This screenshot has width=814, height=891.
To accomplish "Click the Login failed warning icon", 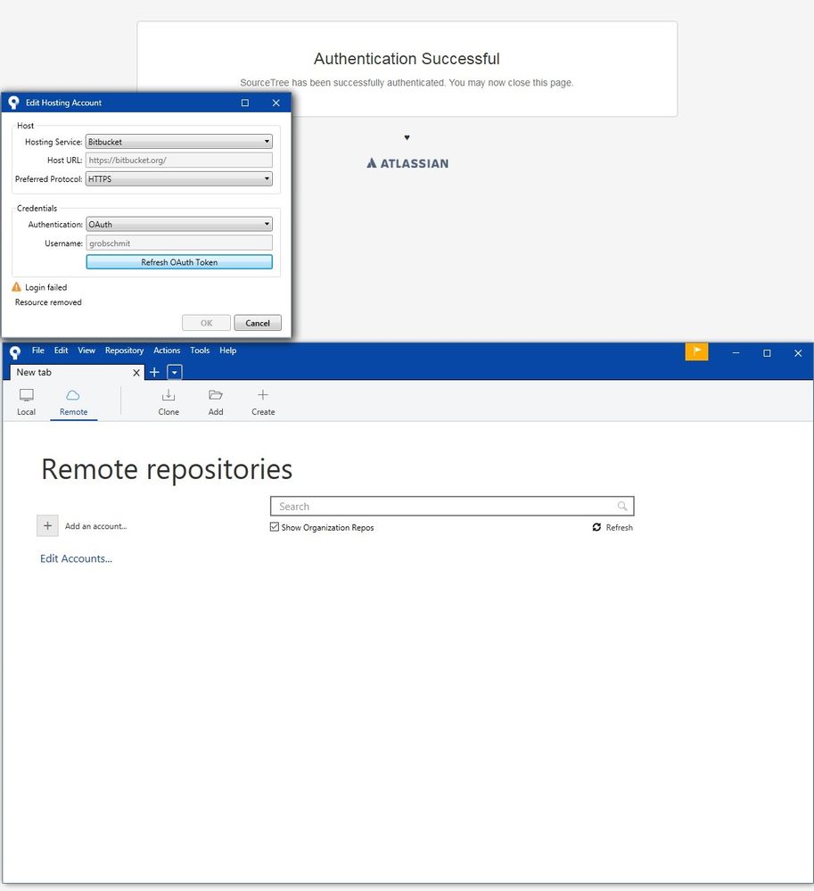I will click(x=16, y=287).
